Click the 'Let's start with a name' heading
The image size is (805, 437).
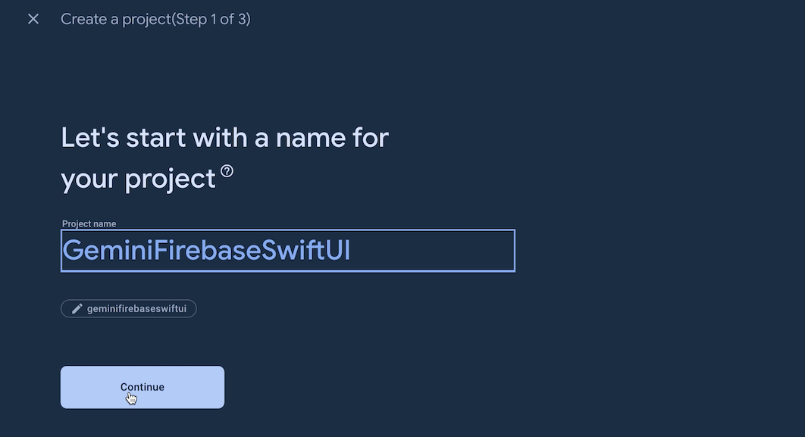tap(224, 138)
